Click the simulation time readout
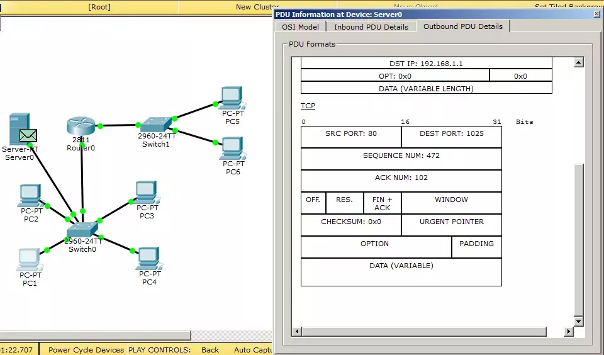 (17, 349)
